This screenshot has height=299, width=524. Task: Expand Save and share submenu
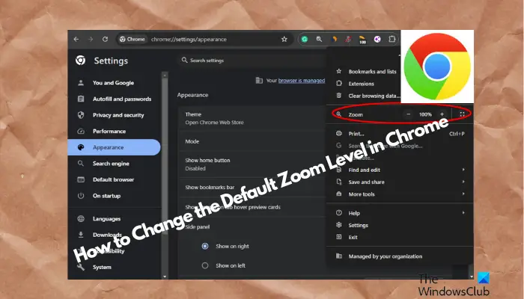(x=400, y=182)
